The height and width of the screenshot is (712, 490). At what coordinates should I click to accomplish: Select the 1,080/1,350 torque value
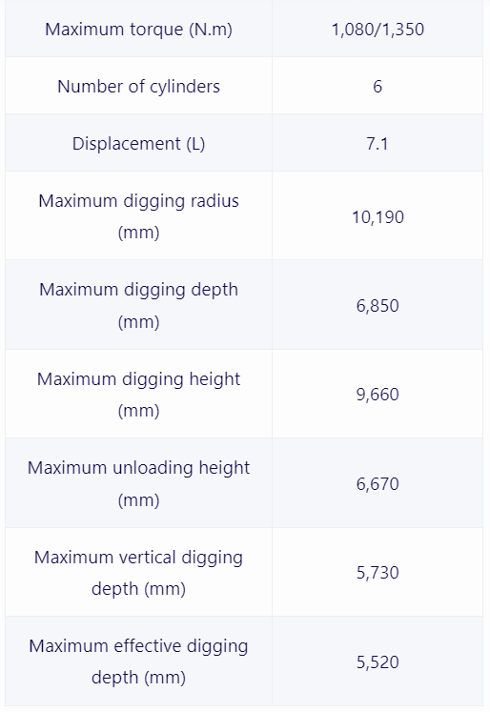[378, 30]
